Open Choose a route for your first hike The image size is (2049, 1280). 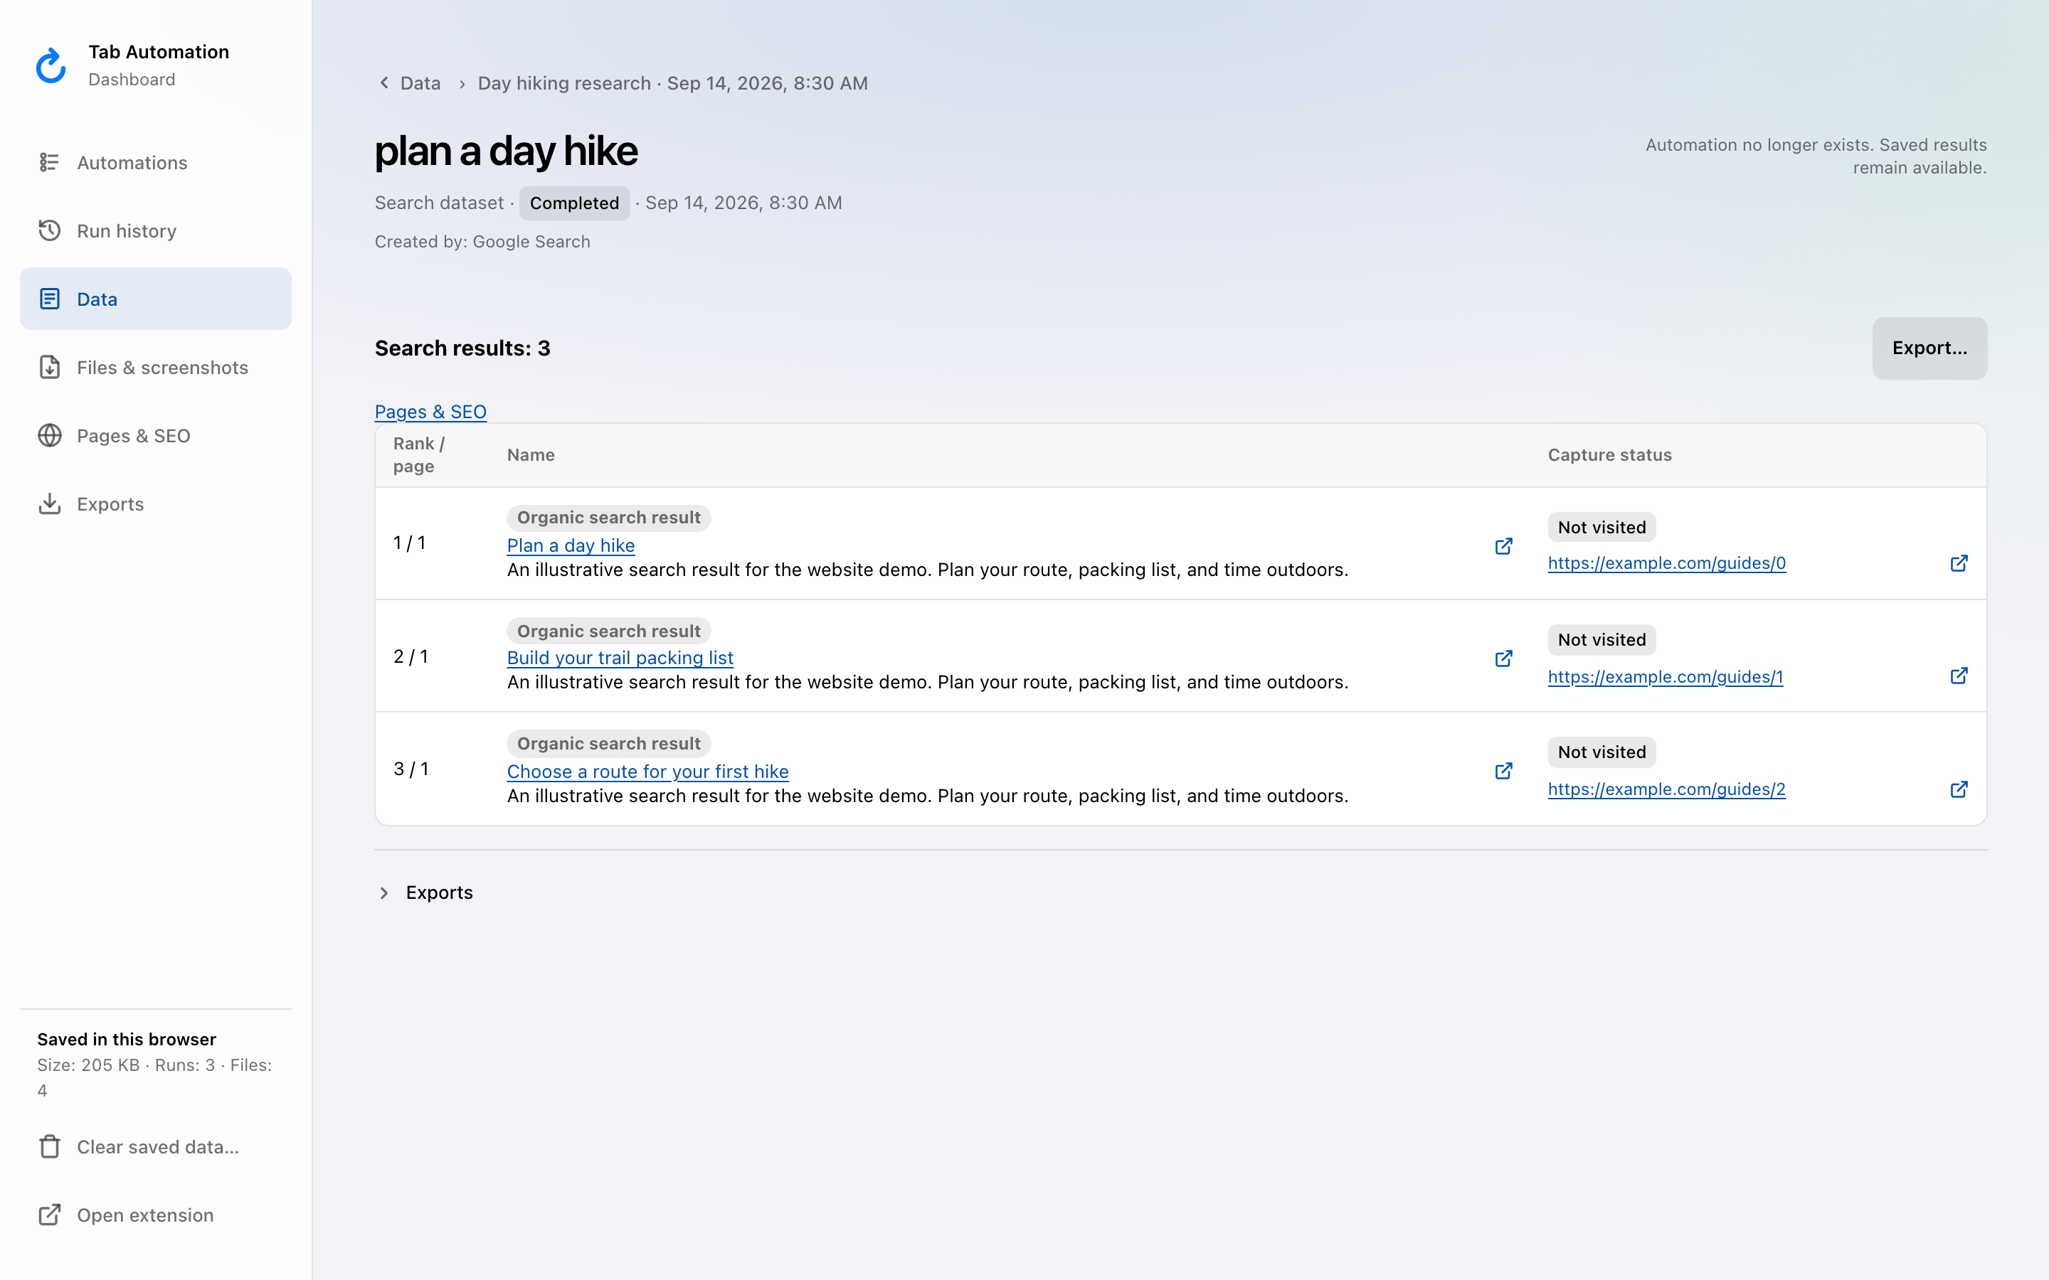[x=647, y=772]
